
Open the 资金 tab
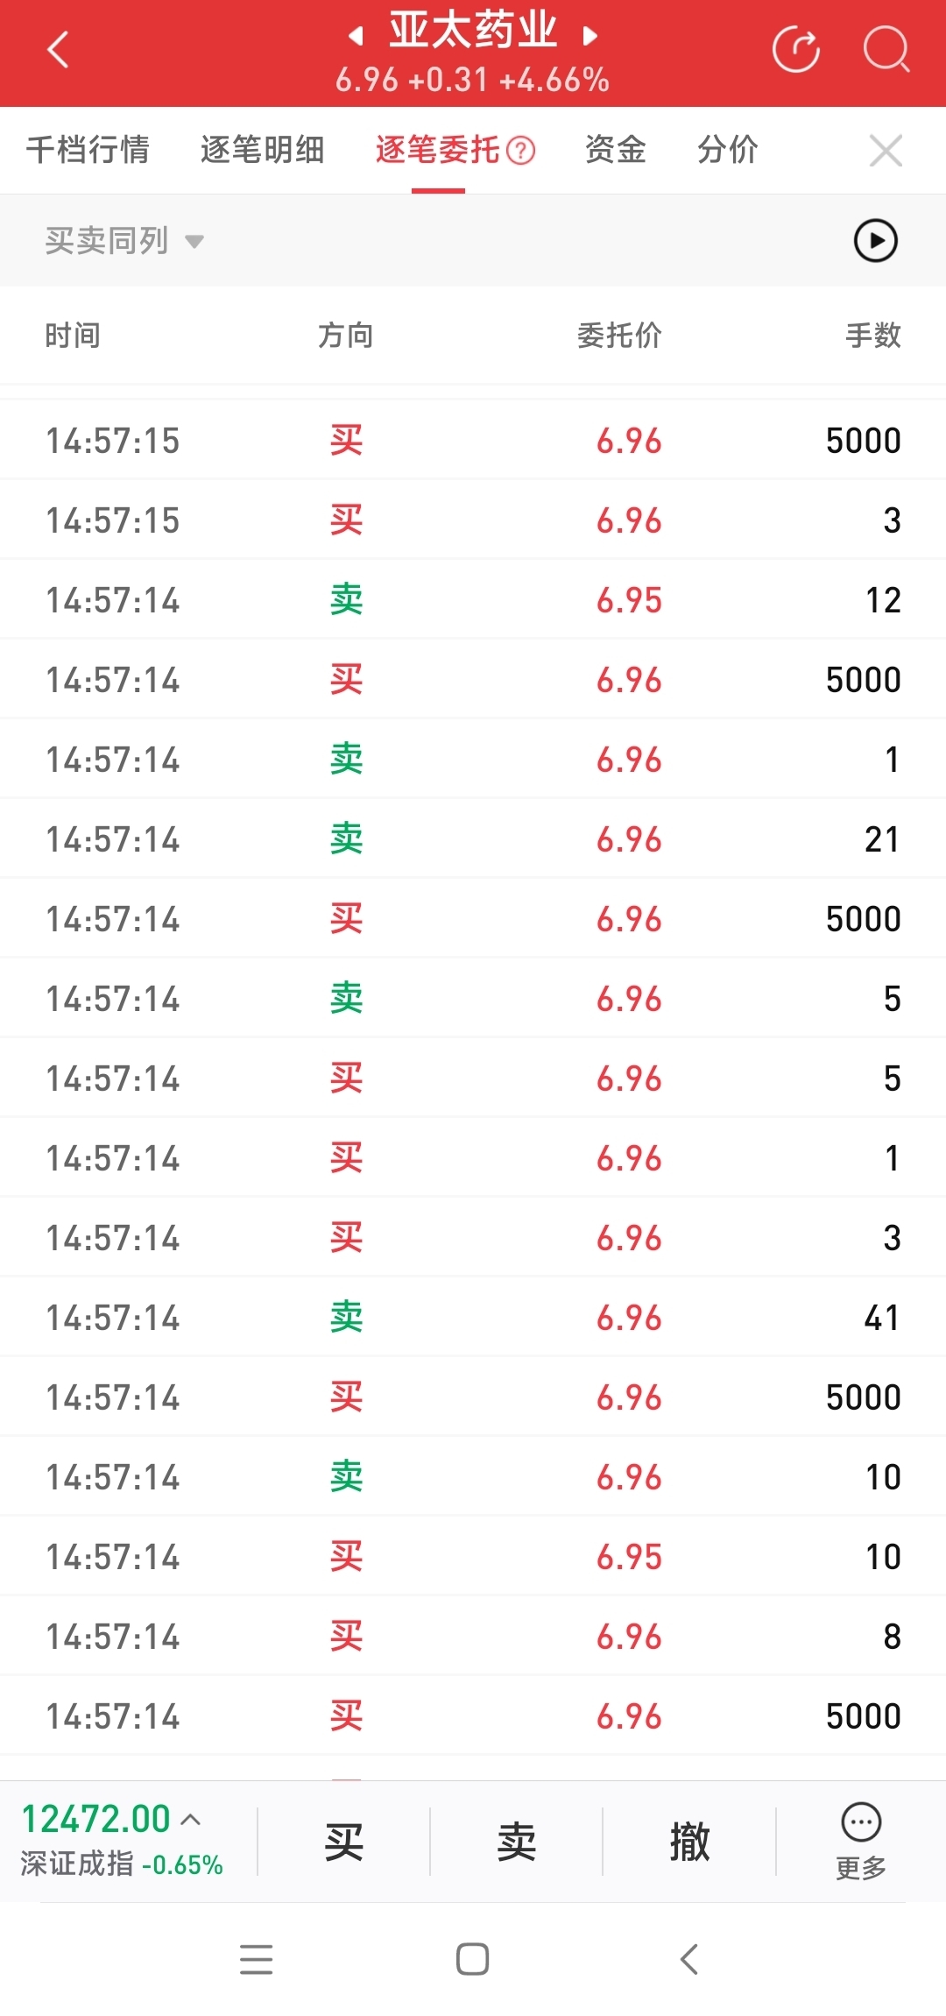click(615, 150)
